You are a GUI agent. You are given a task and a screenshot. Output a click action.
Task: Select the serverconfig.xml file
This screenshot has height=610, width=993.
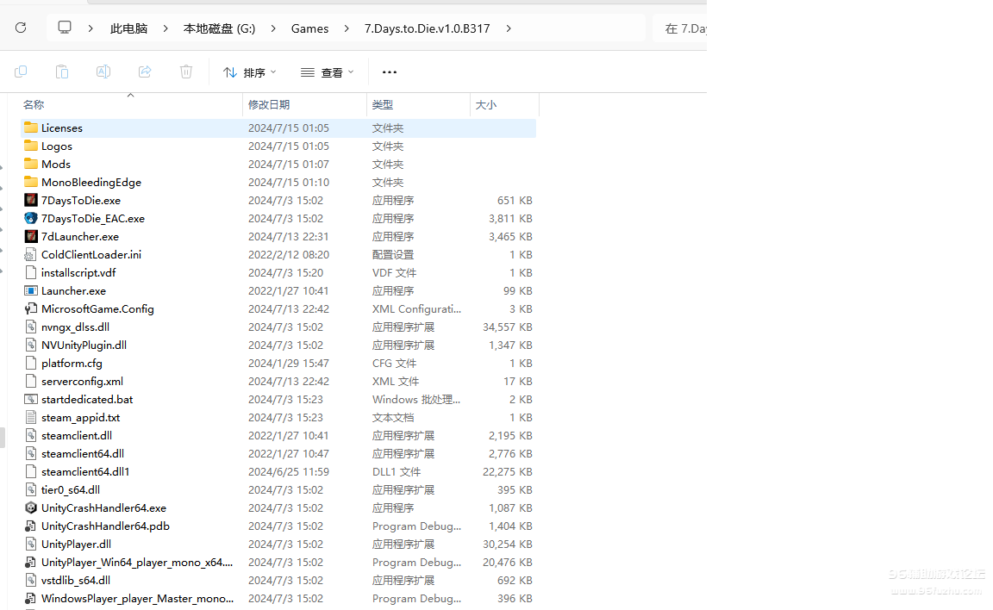[82, 382]
